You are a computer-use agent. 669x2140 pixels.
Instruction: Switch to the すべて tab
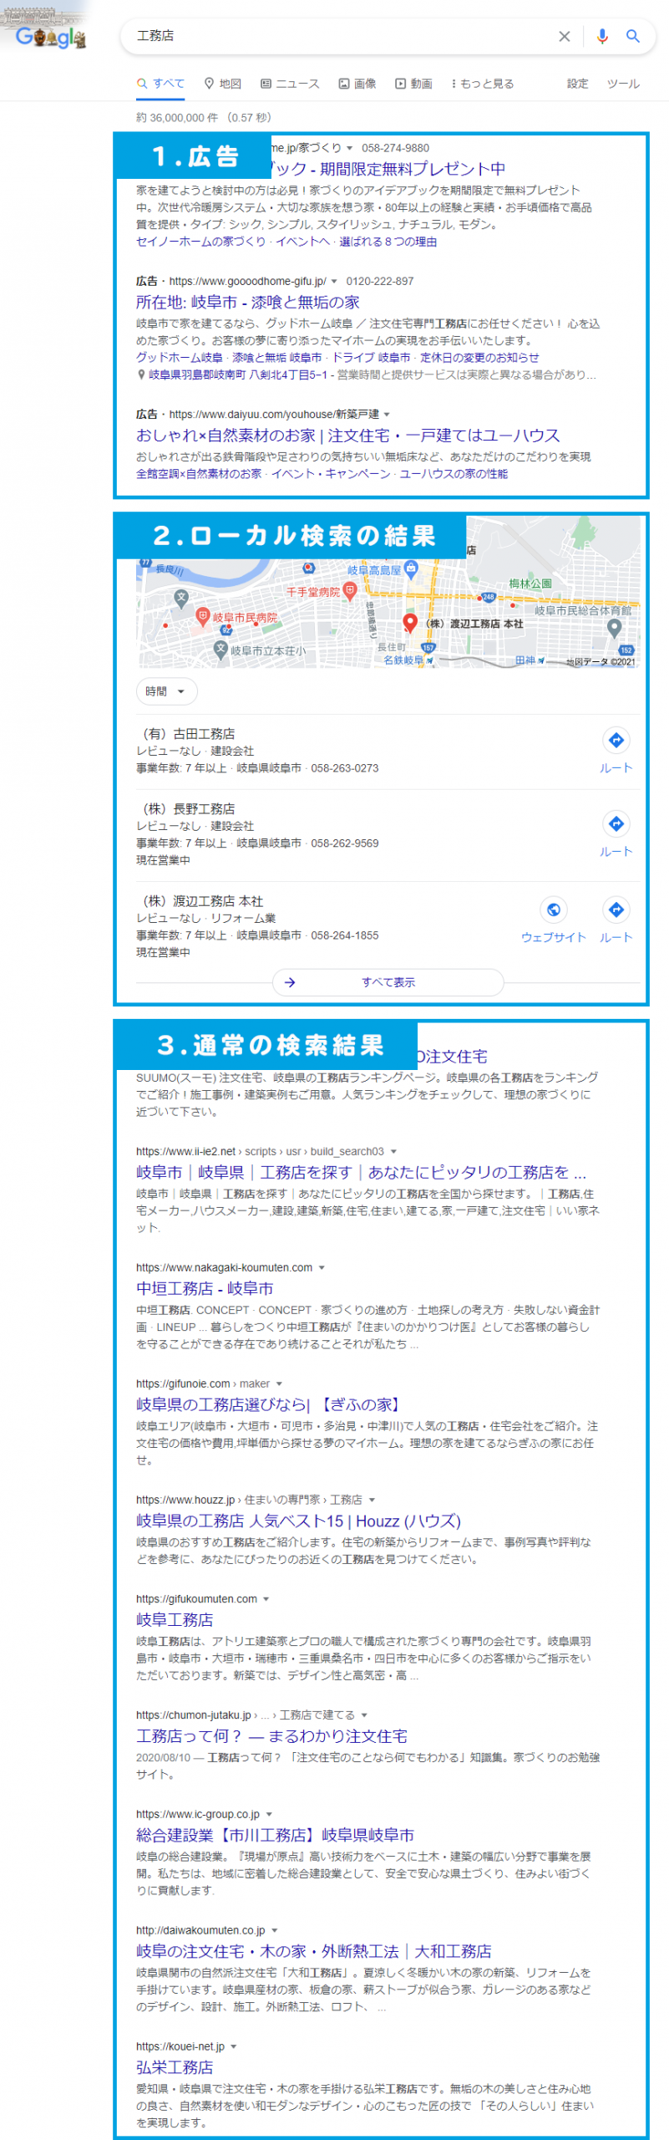(160, 84)
